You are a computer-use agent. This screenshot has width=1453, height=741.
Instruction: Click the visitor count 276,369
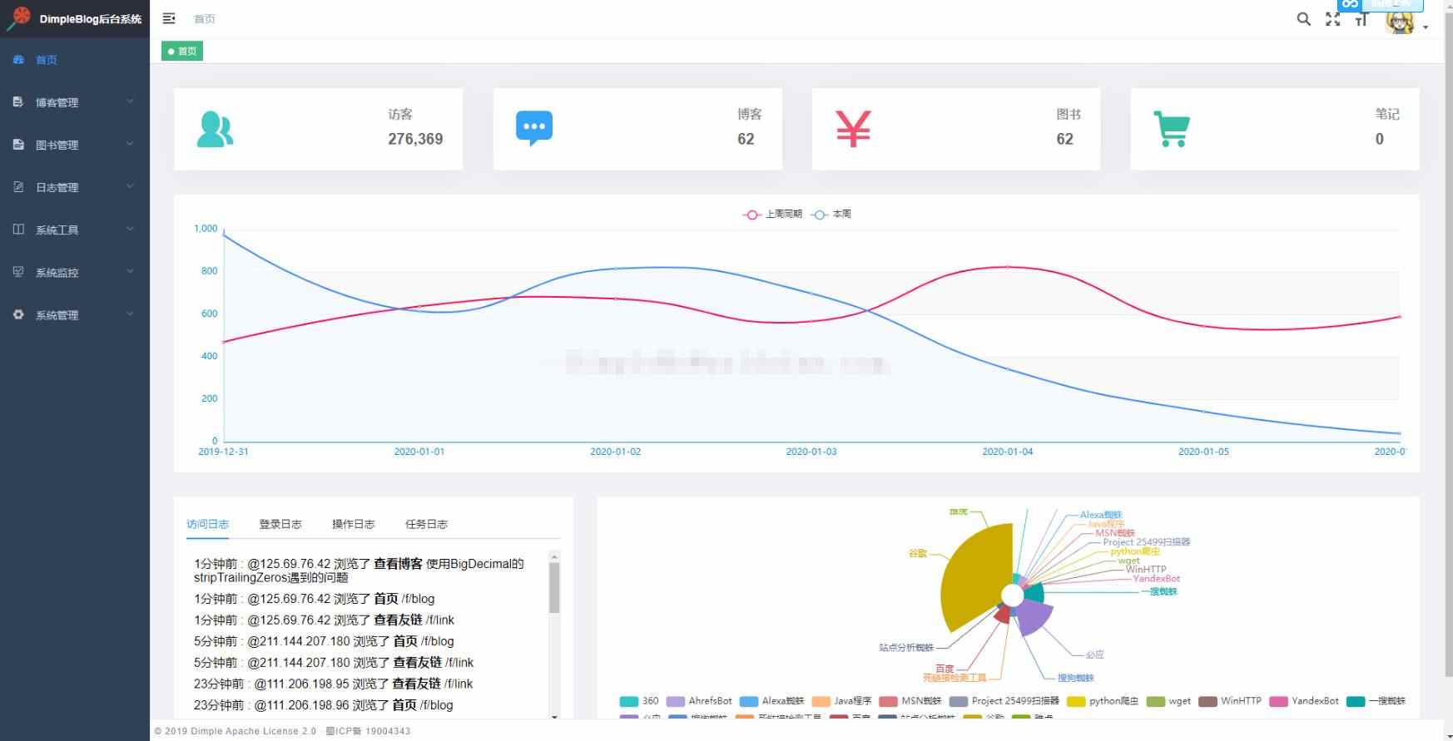(415, 139)
